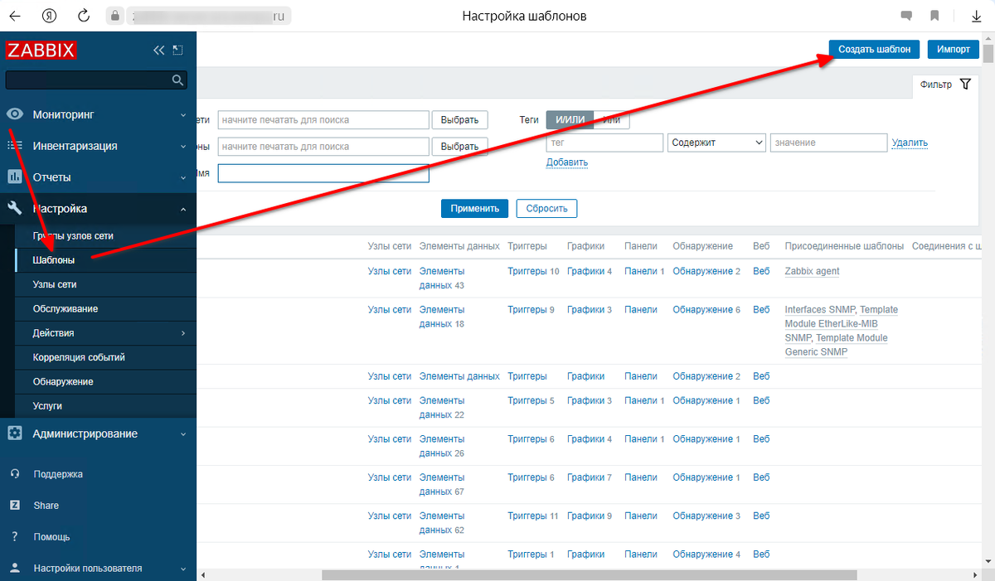
Task: Expand the Мониторинг menu chevron
Action: pyautogui.click(x=183, y=115)
